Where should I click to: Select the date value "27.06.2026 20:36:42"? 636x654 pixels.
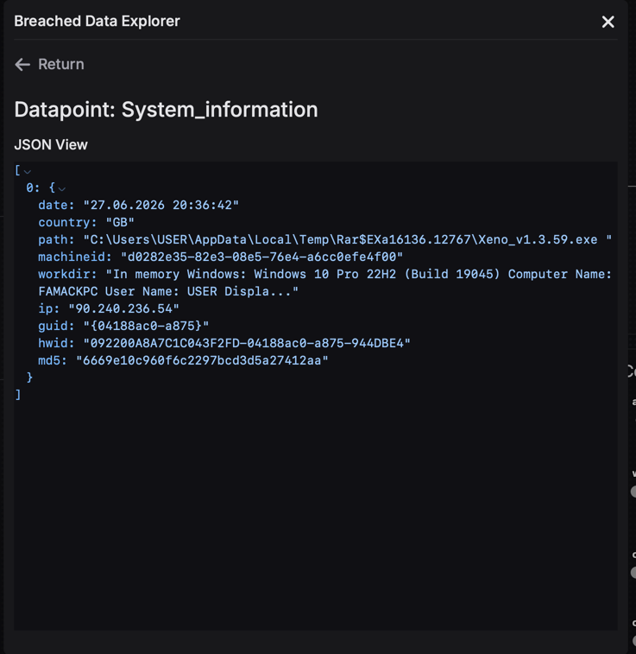[x=161, y=206]
